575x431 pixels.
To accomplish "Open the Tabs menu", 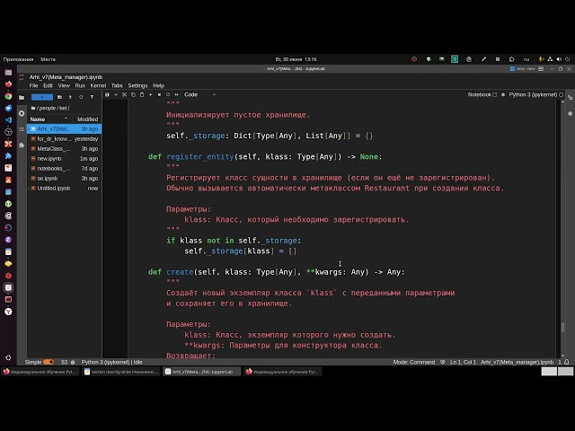I will [x=117, y=85].
